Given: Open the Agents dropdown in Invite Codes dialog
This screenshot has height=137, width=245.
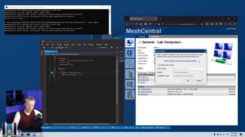Looking at the screenshot, I should coord(188,72).
